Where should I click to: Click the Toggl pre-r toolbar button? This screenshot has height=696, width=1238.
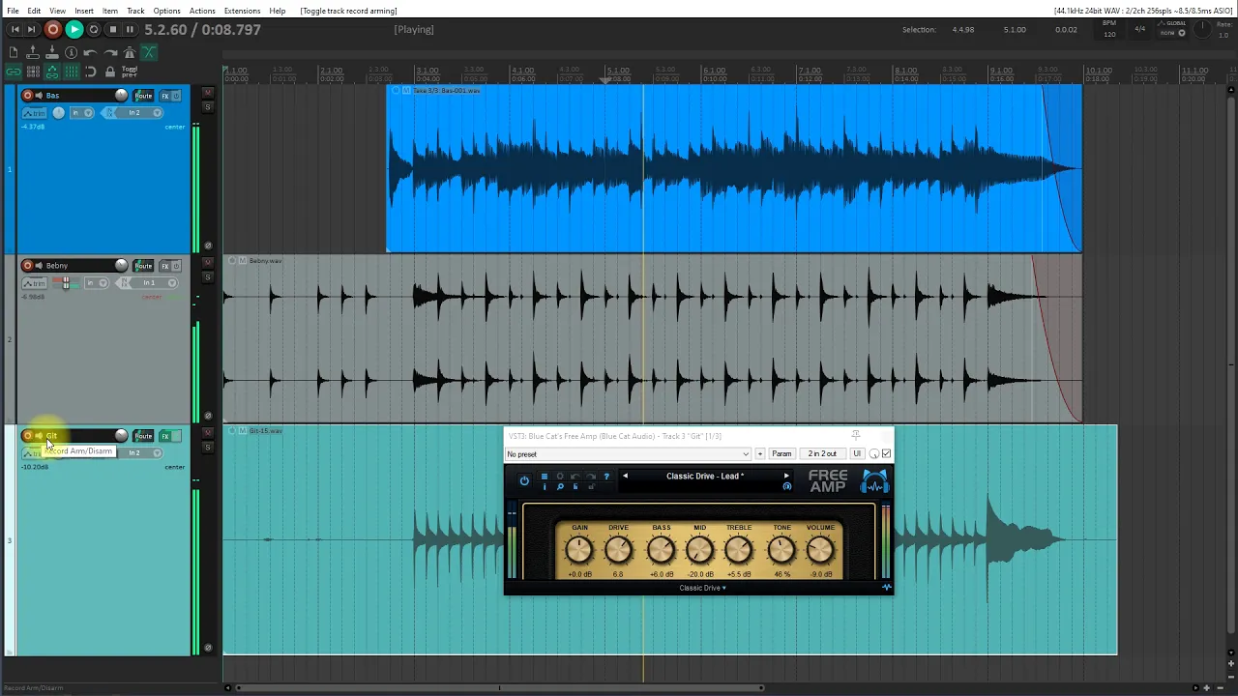pyautogui.click(x=130, y=72)
